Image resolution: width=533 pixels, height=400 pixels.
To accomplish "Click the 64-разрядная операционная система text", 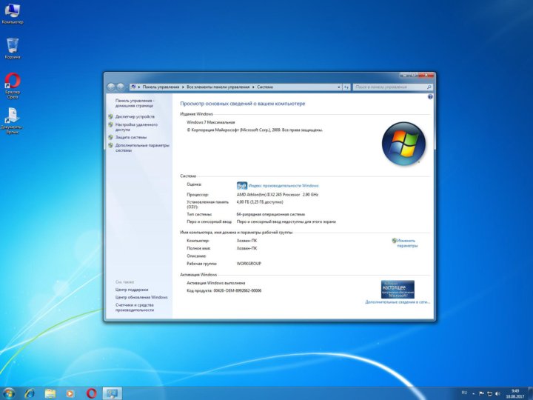I will tap(271, 215).
